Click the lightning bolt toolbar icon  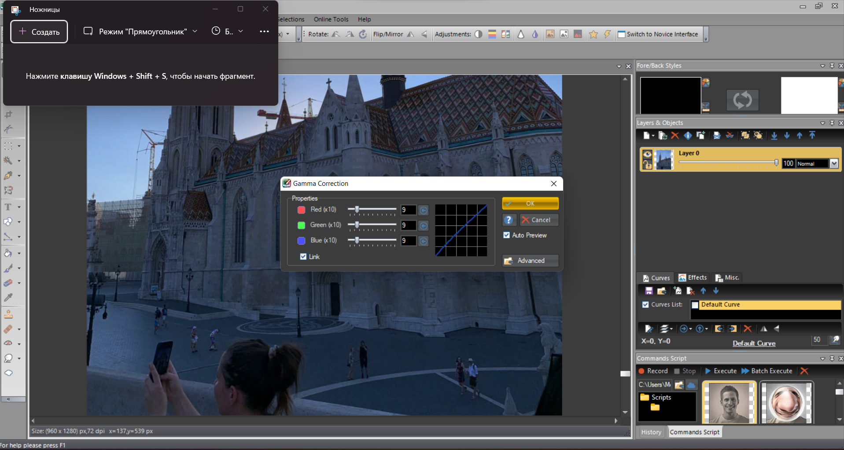607,34
